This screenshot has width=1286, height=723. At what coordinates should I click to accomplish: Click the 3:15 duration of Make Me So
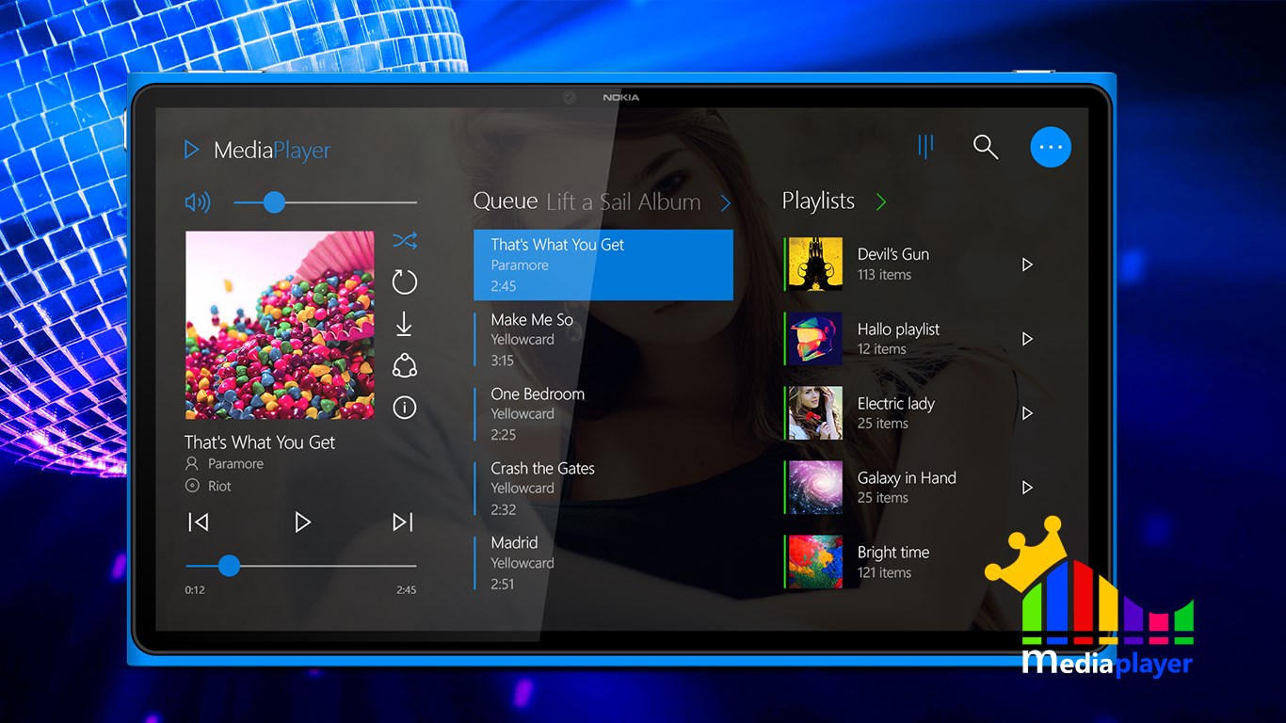click(503, 361)
